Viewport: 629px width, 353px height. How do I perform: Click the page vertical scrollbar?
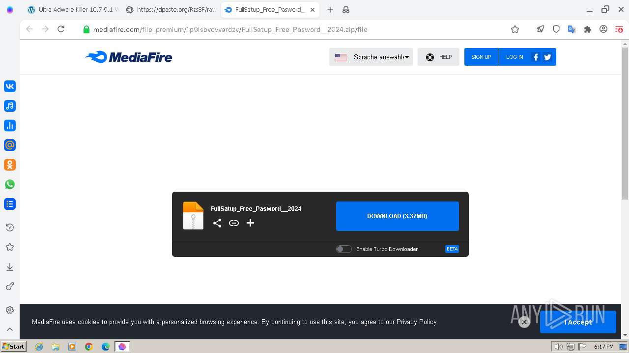625,124
